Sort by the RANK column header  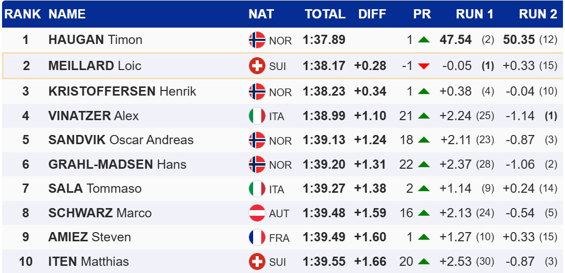[x=22, y=14]
